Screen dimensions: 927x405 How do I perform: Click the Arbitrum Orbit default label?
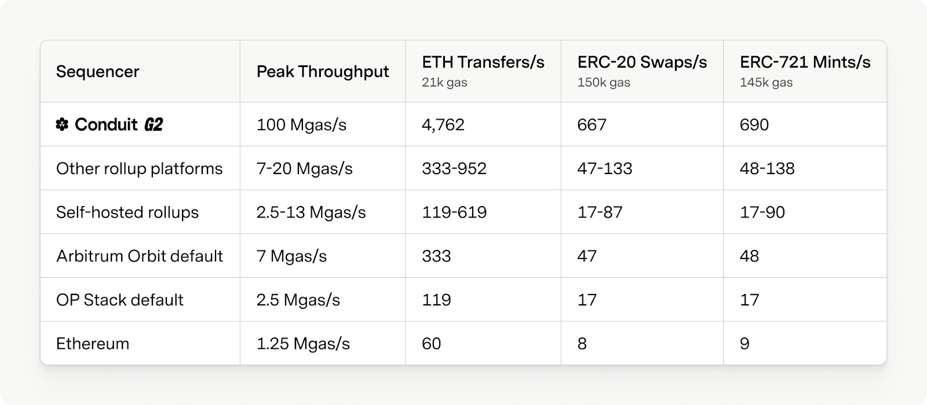click(x=139, y=256)
